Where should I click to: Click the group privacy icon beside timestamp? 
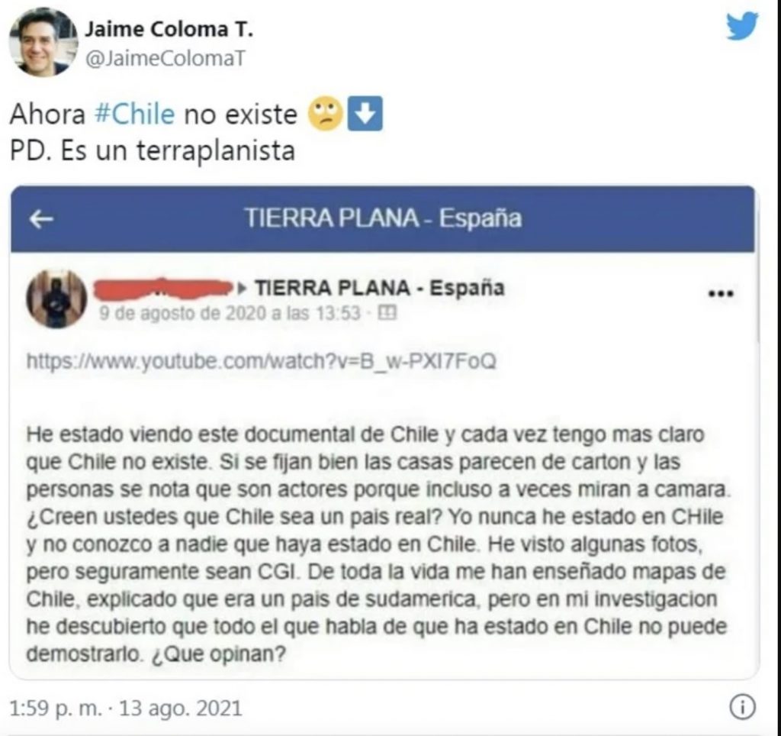pyautogui.click(x=387, y=313)
